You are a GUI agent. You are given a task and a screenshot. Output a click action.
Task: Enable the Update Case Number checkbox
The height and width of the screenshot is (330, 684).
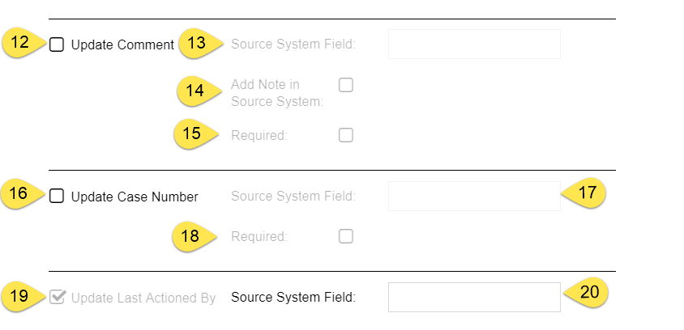57,196
